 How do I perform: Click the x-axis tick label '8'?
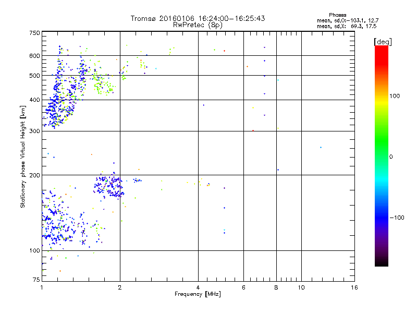(x=276, y=287)
